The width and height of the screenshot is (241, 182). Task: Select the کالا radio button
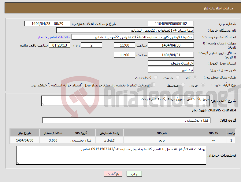pos(195,77)
